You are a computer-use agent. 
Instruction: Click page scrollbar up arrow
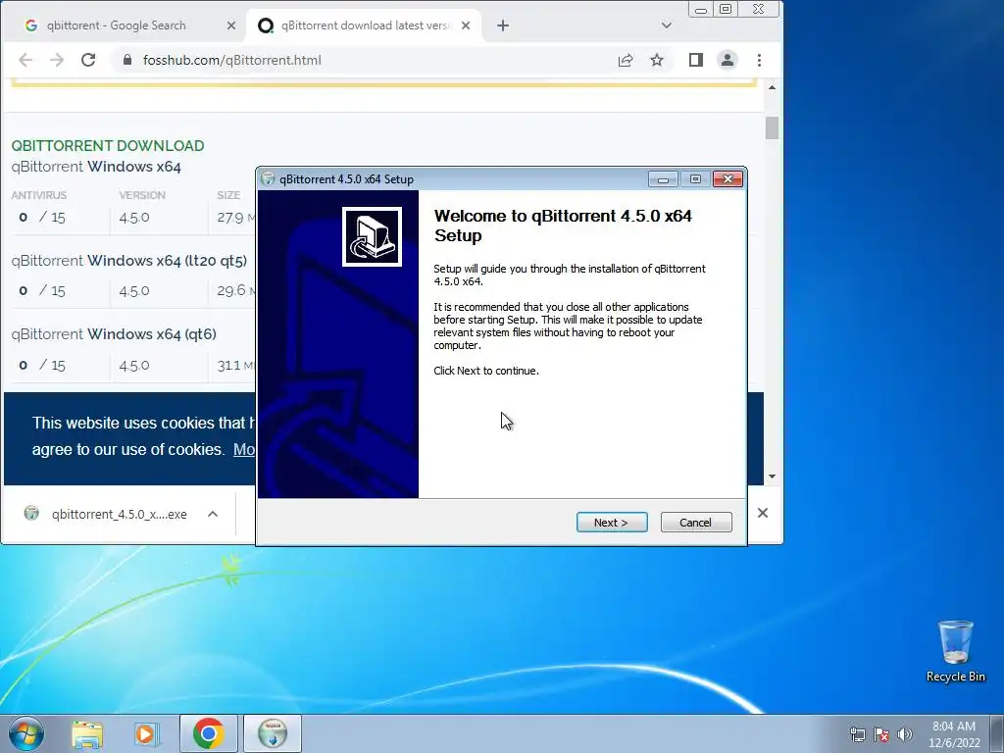(773, 87)
